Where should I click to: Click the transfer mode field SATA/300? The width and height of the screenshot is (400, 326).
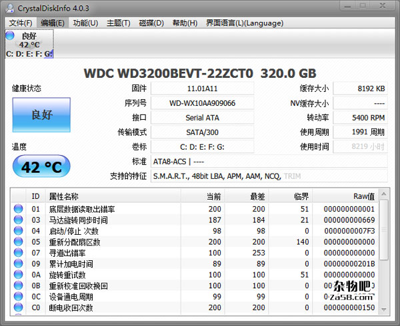202,132
